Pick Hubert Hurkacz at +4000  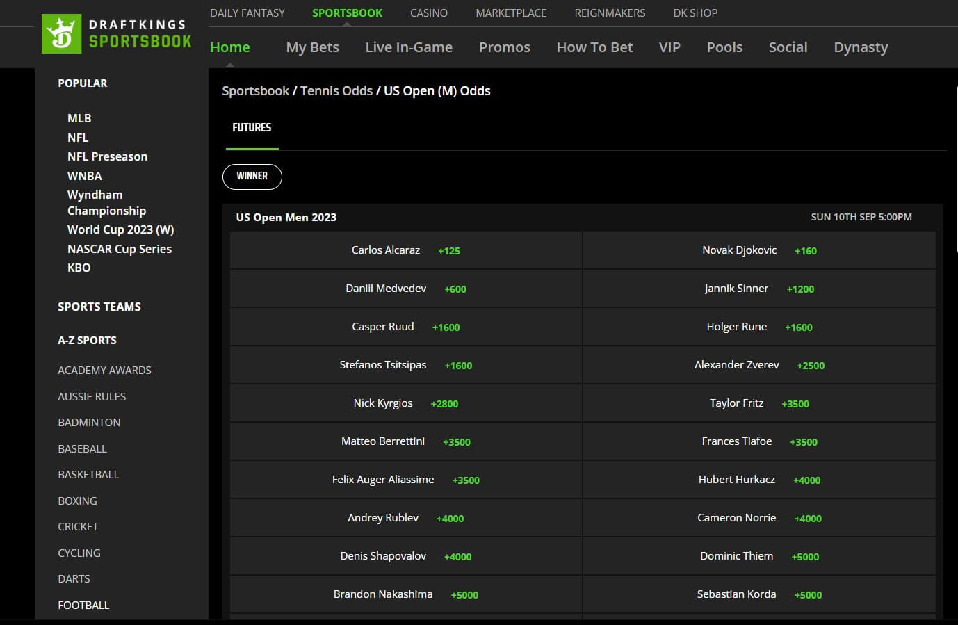[x=759, y=480]
